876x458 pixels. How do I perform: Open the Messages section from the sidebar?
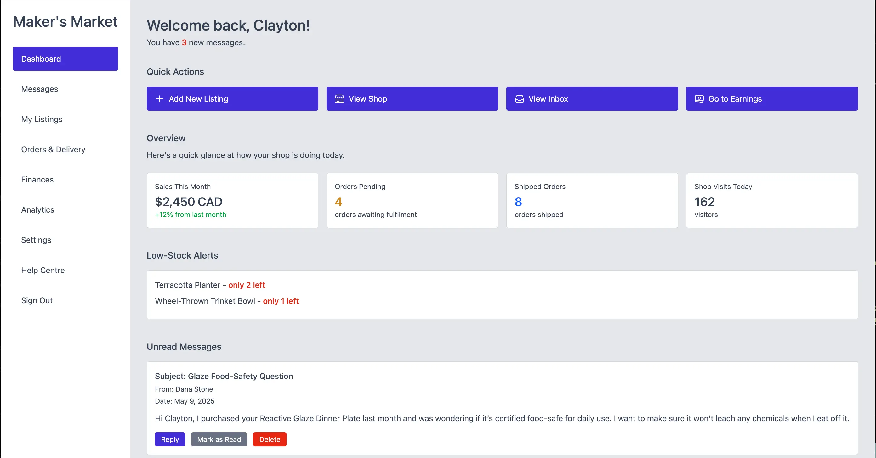click(39, 89)
